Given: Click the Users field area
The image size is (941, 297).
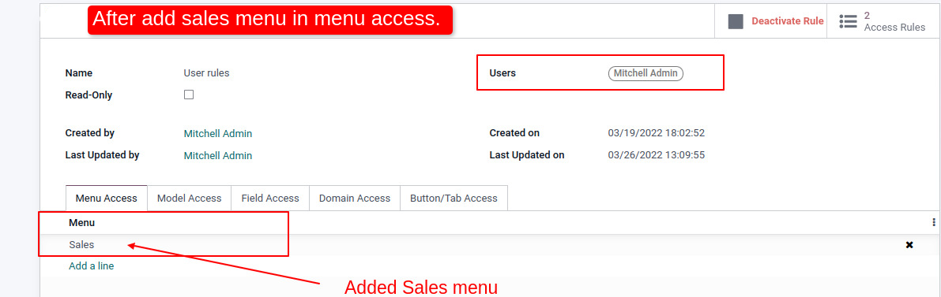Looking at the screenshot, I should tap(600, 73).
